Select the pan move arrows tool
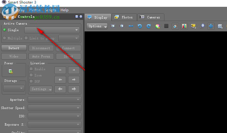Screen dimensions: 227x133 coord(211,26)
